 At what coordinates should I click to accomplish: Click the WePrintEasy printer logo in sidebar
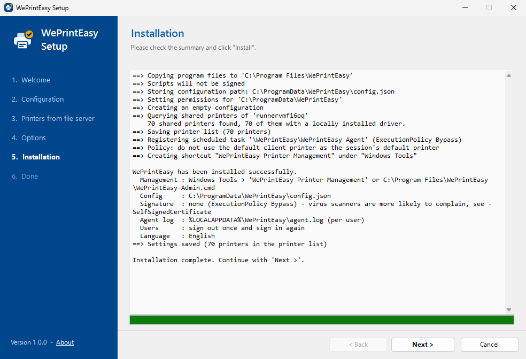coord(24,40)
